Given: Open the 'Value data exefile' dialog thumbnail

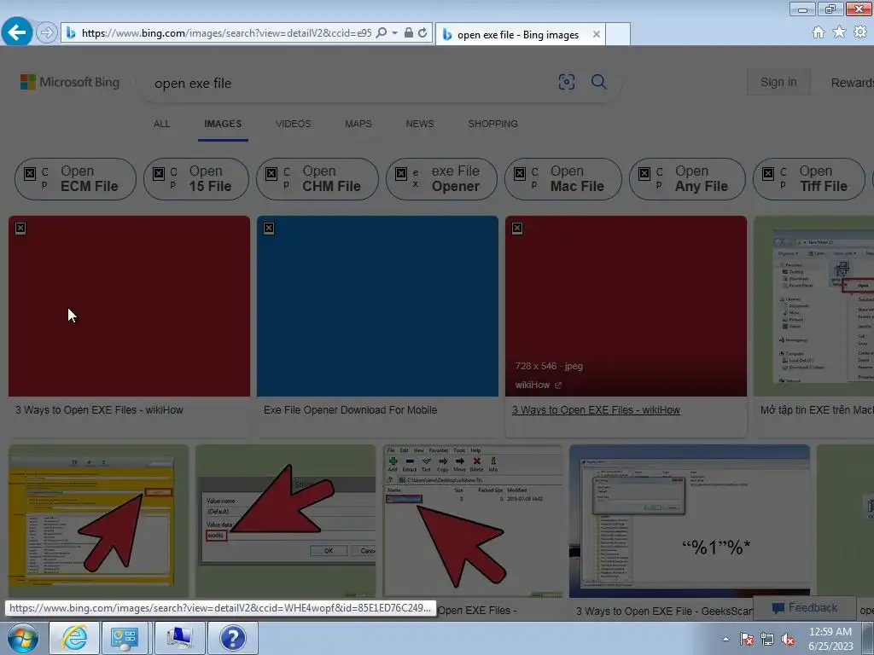Looking at the screenshot, I should tap(285, 521).
